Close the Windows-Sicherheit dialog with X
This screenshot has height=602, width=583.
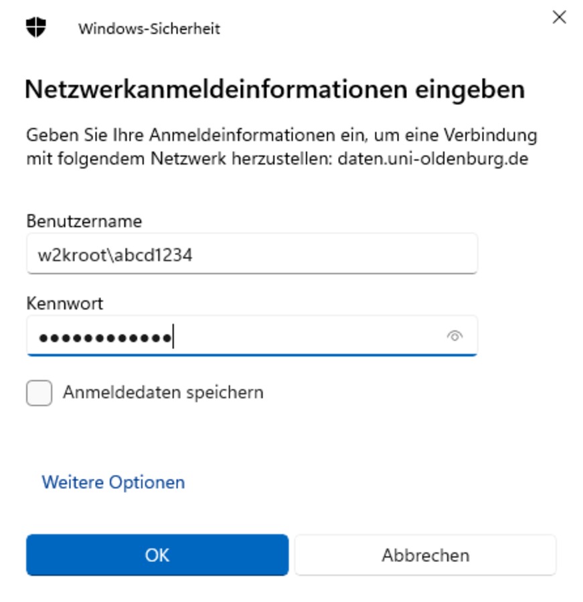[559, 18]
